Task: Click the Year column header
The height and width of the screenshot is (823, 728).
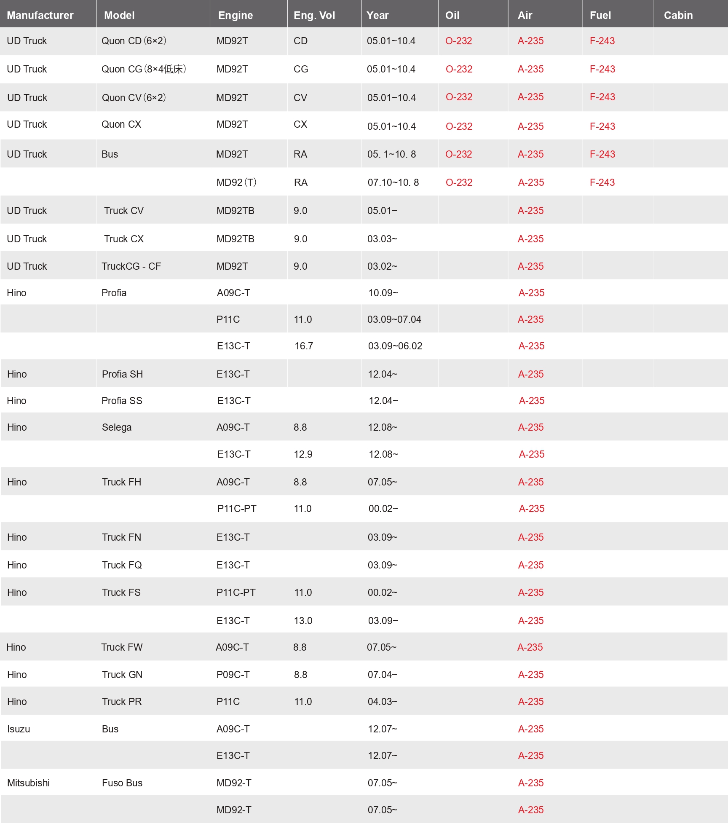Action: click(x=377, y=15)
